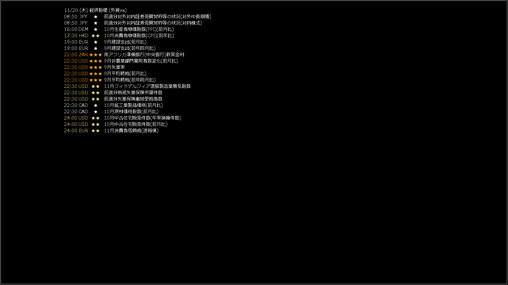Click the star on 10月原料価格指数 row
Image resolution: width=508 pixels, height=285 pixels.
point(96,112)
